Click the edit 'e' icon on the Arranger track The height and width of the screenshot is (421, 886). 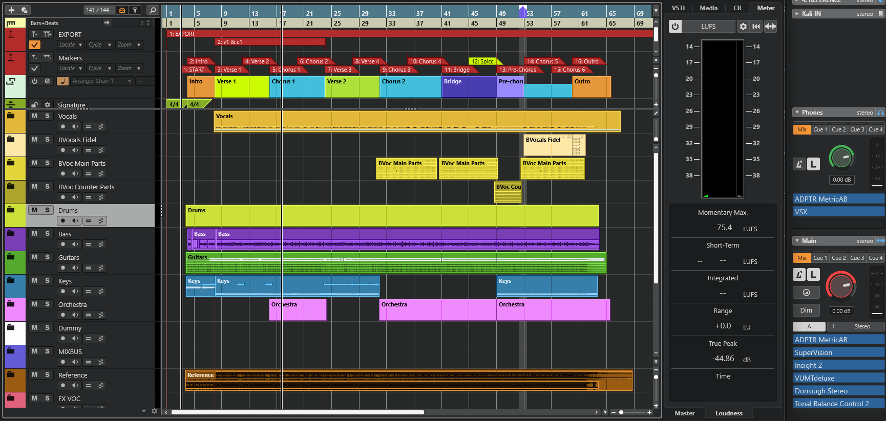(47, 81)
